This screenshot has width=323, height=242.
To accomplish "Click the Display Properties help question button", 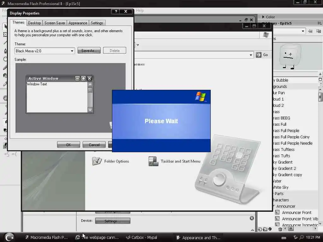I will [116, 11].
